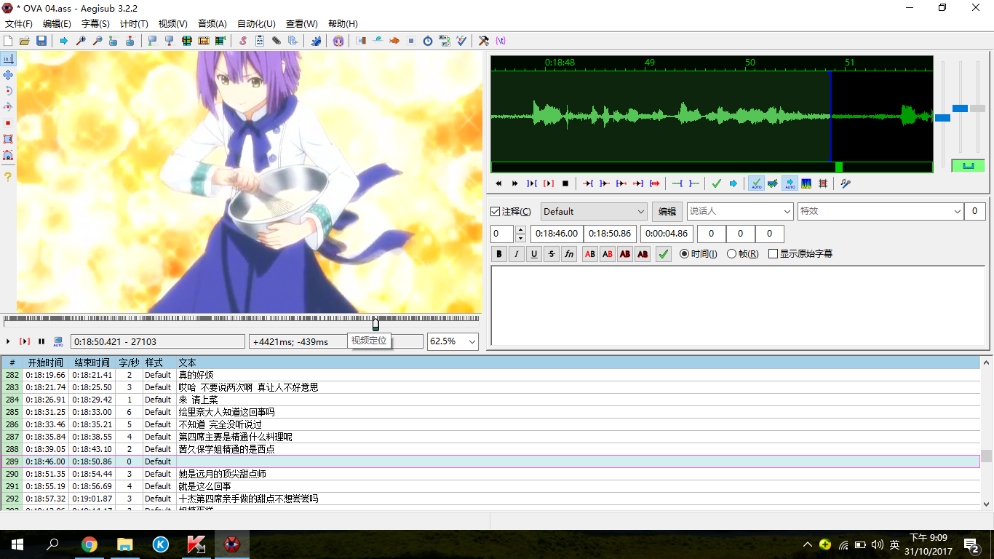Click the video seek bar handle

375,324
